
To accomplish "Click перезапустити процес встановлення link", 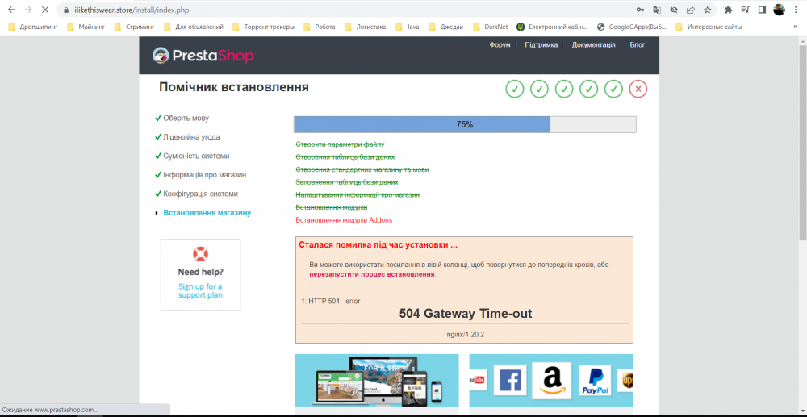I will point(372,274).
